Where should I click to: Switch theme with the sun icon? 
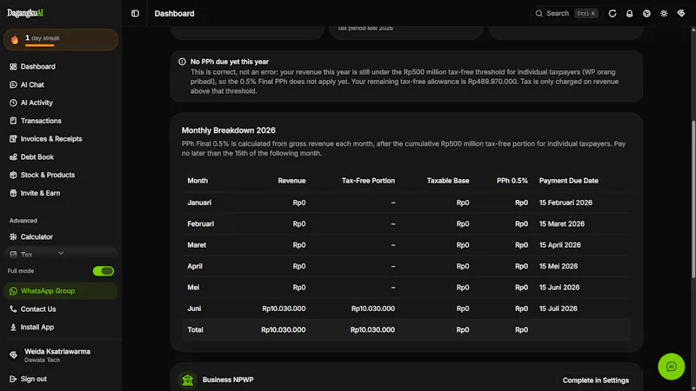[664, 14]
